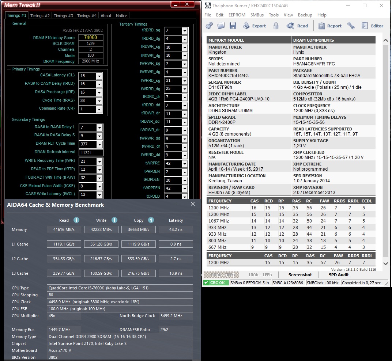Open the File menu in Thaiphoon Burner
Screen dimensions: 392x361
[x=208, y=15]
